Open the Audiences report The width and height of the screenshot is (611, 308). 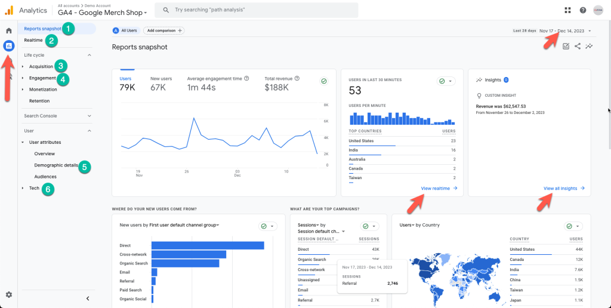pyautogui.click(x=45, y=177)
